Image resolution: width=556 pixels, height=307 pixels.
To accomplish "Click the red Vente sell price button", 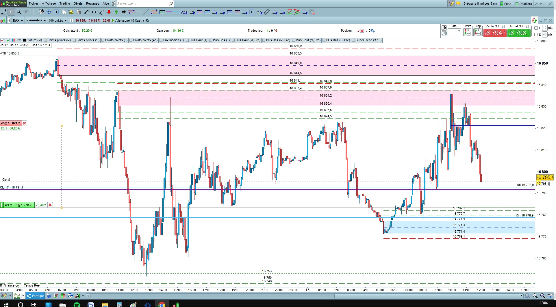I will coord(495,33).
